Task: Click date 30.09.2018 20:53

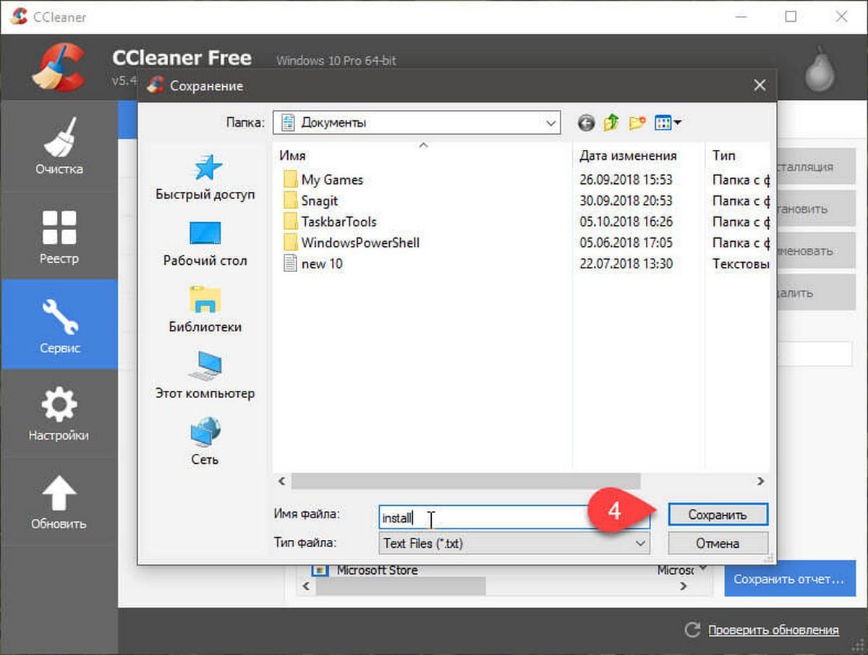Action: [x=626, y=200]
